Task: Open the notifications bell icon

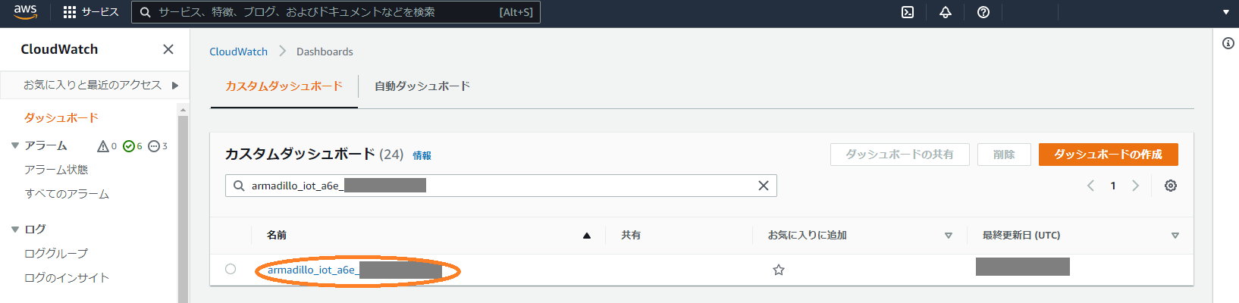Action: coord(946,12)
